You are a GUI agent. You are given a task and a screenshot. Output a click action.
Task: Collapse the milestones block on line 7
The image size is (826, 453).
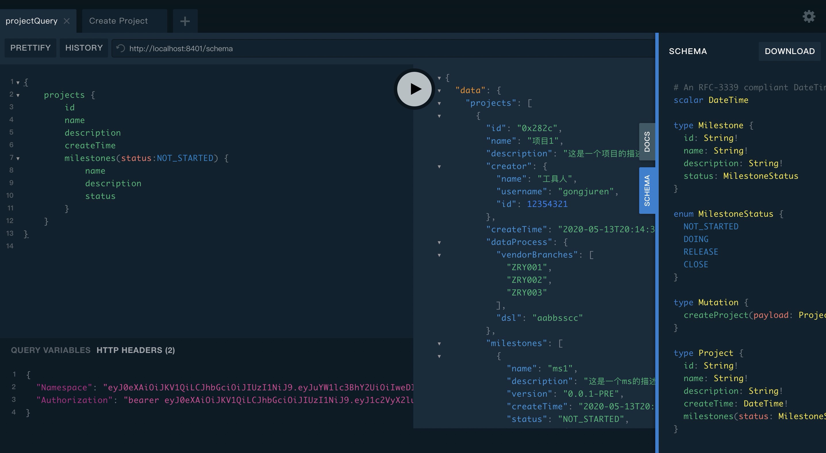click(18, 158)
